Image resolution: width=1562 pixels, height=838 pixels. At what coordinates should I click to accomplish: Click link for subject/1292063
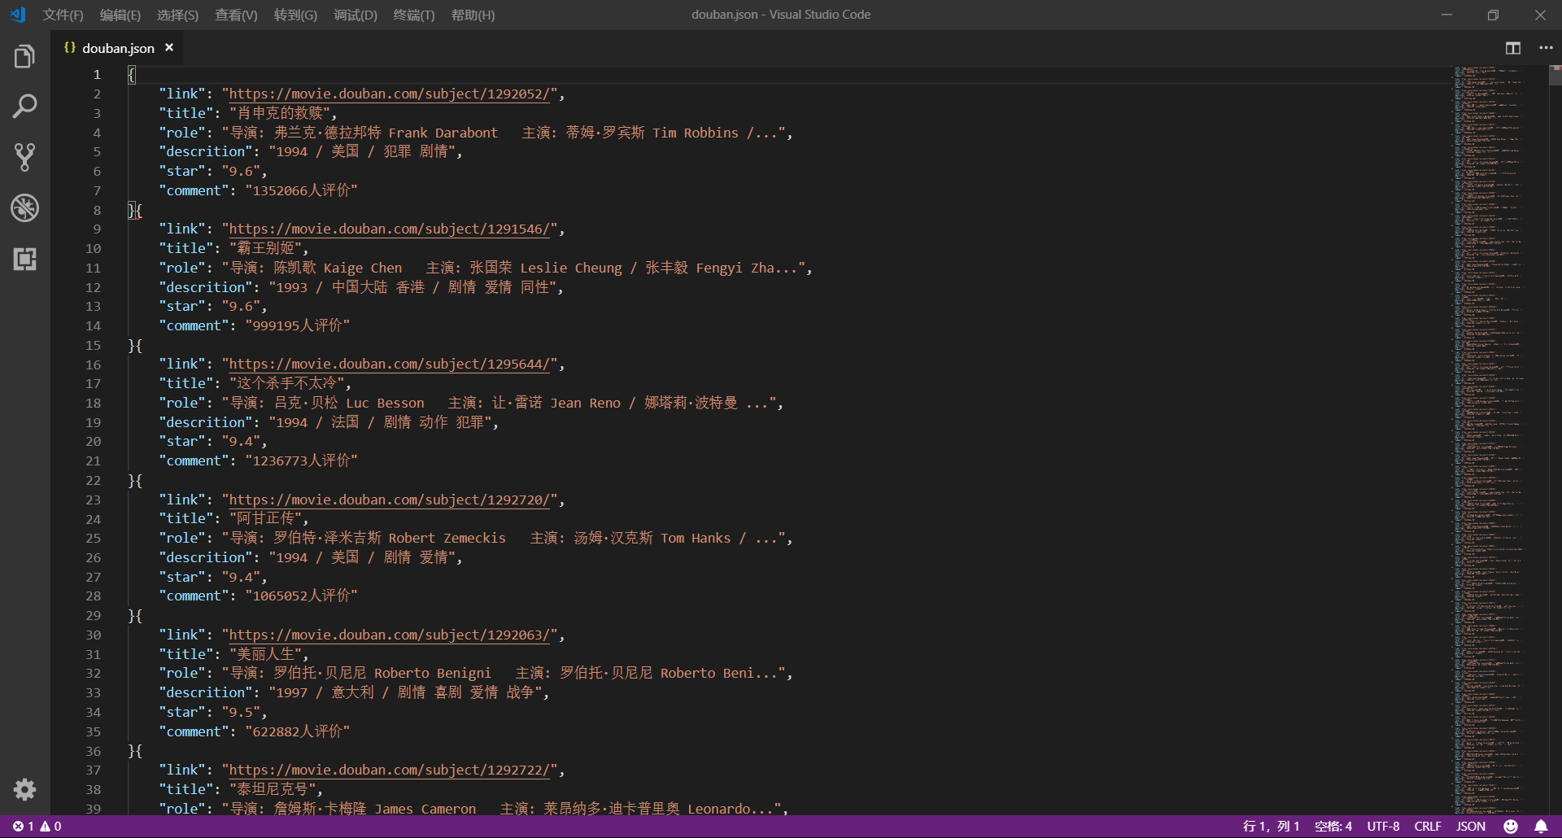point(389,635)
